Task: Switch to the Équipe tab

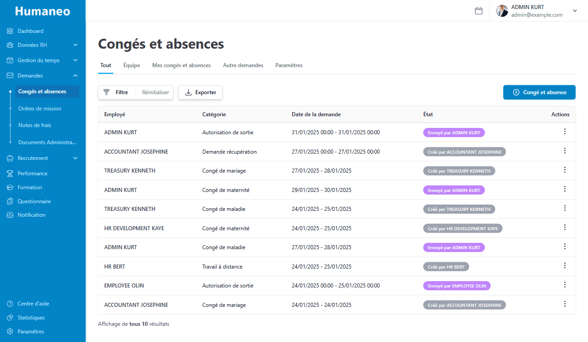Action: (x=132, y=65)
